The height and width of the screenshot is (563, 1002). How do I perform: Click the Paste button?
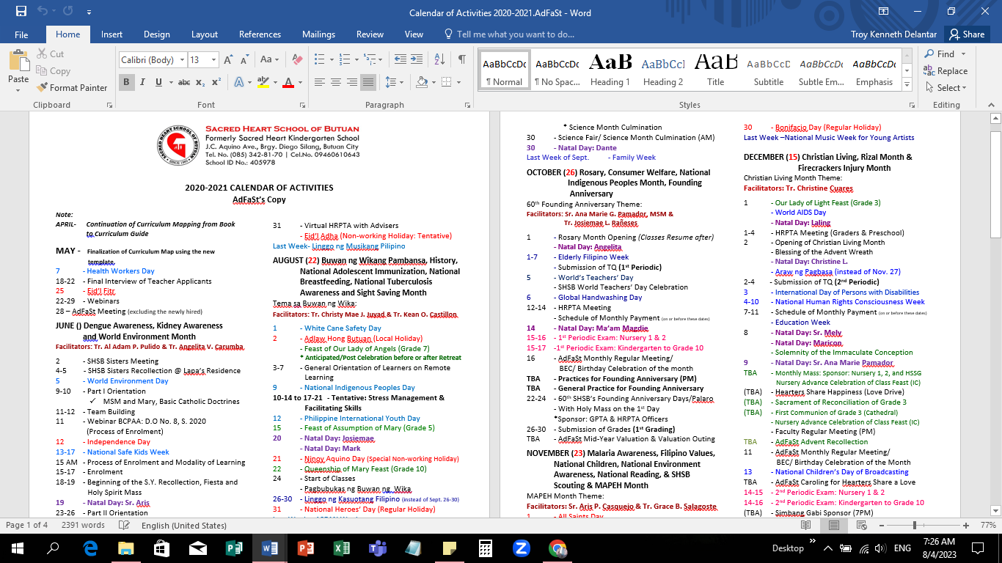coord(18,69)
